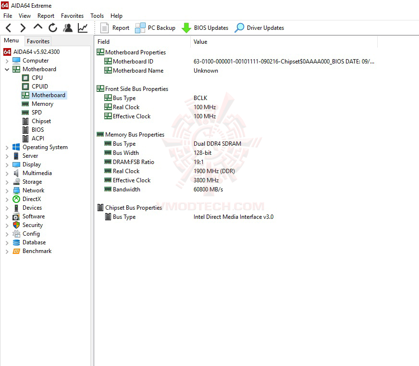The image size is (419, 366).
Task: Expand the Display tree node
Action: tap(7, 164)
